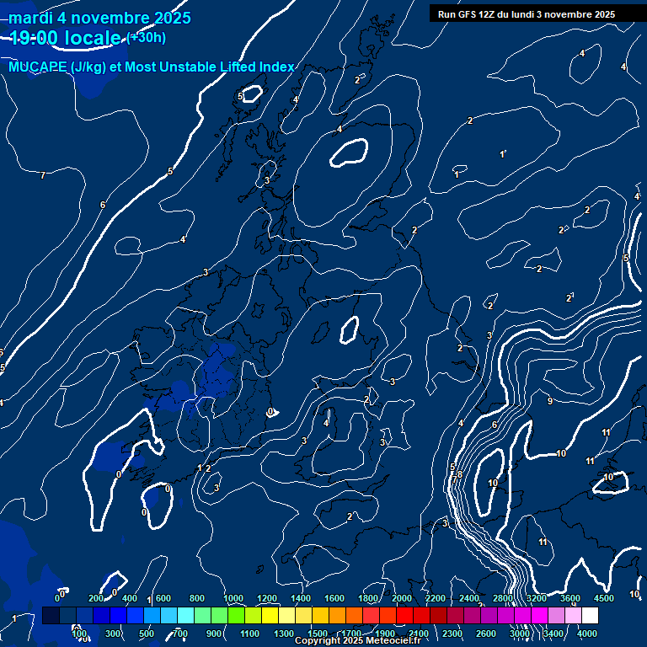The height and width of the screenshot is (647, 647).
Task: Click the Run GFS 12Z header banner
Action: tap(526, 14)
